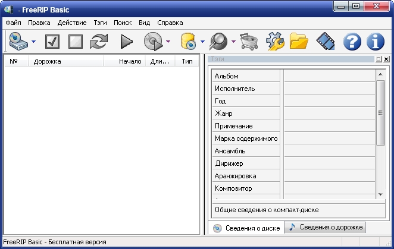Expand the dropdown arrow beside magnifier icon
The image size is (394, 249).
[x=233, y=42]
